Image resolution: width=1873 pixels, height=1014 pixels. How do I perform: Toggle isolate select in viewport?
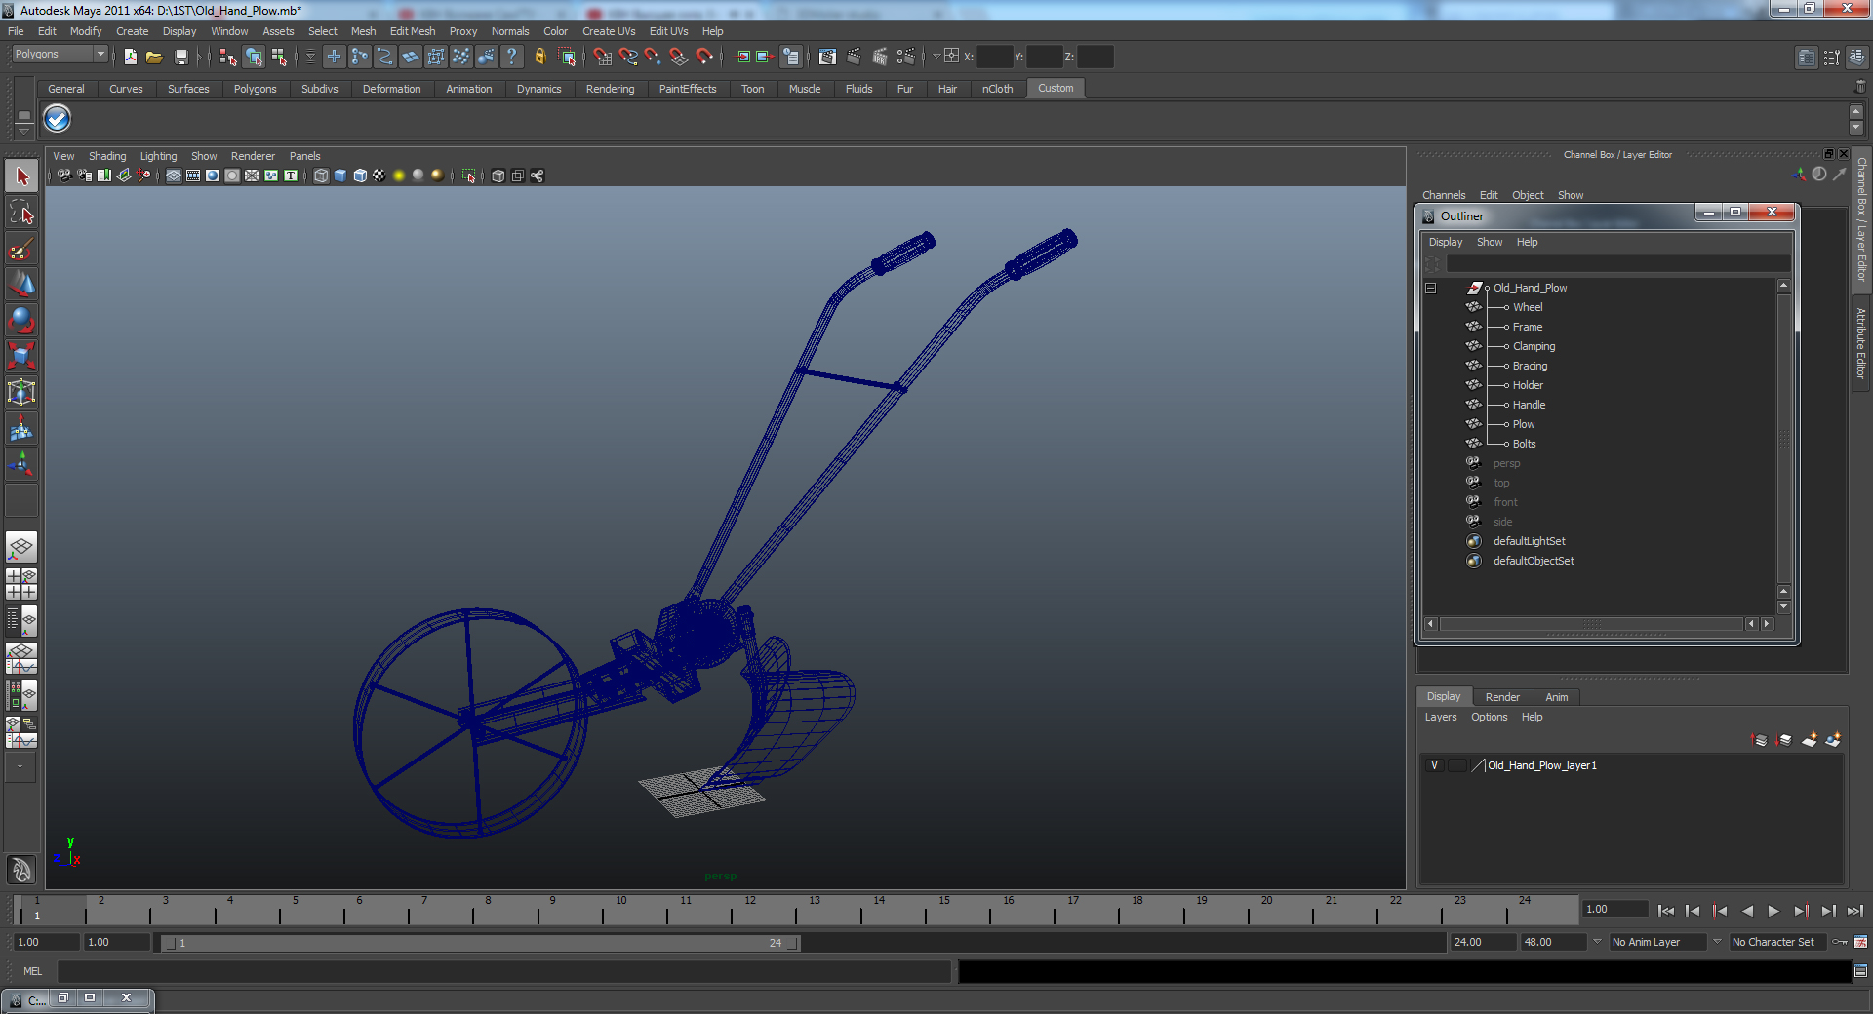(469, 175)
